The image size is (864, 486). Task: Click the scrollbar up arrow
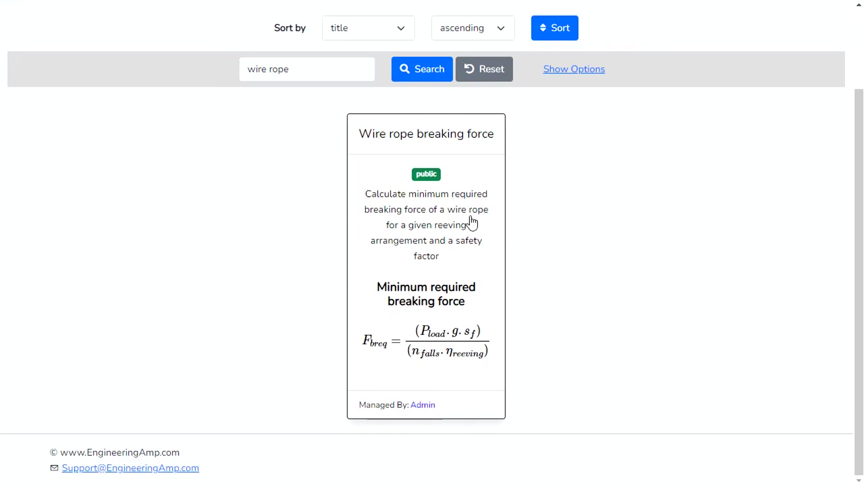tap(859, 4)
